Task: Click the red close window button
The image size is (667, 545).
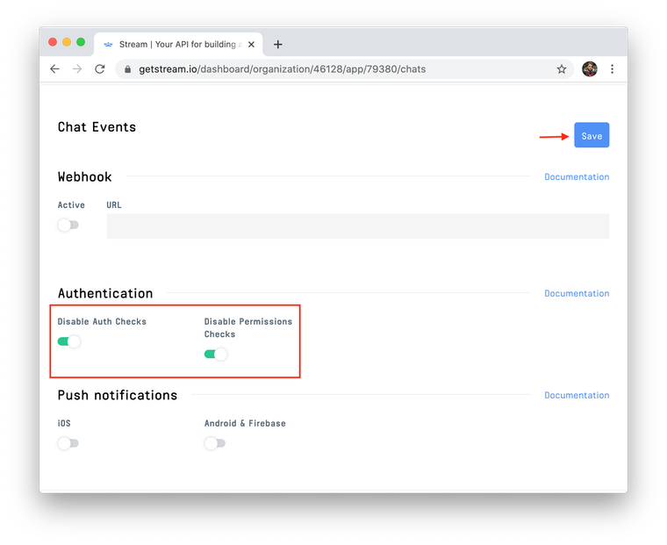Action: pos(53,42)
